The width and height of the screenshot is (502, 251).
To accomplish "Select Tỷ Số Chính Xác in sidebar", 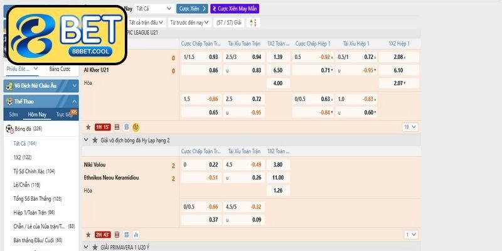I will [x=34, y=171].
